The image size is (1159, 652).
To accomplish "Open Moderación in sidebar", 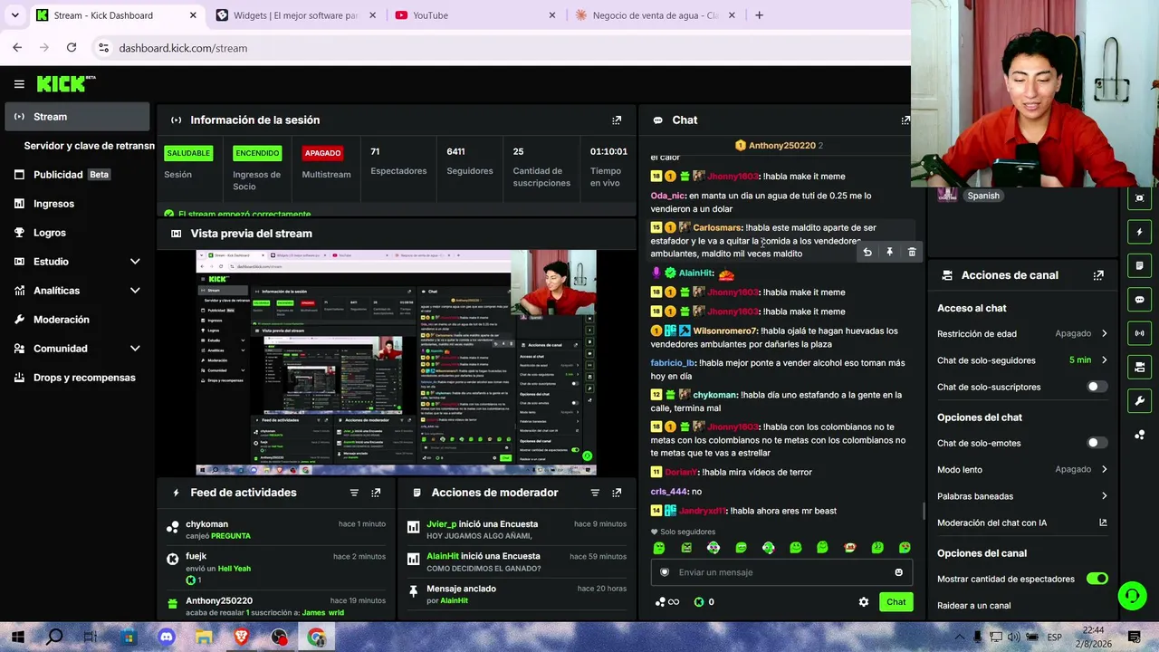I will 77,320.
